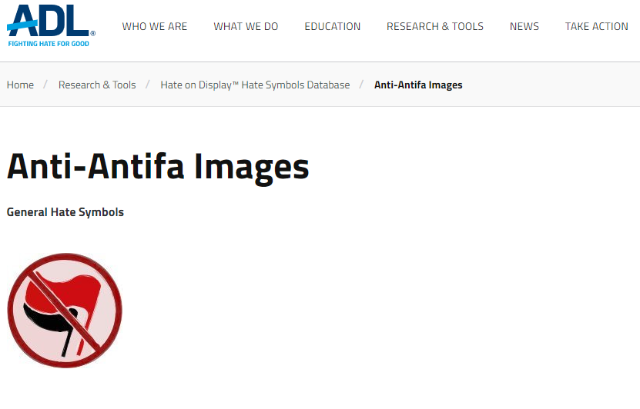
Task: Open the TAKE ACTION menu
Action: click(x=596, y=26)
